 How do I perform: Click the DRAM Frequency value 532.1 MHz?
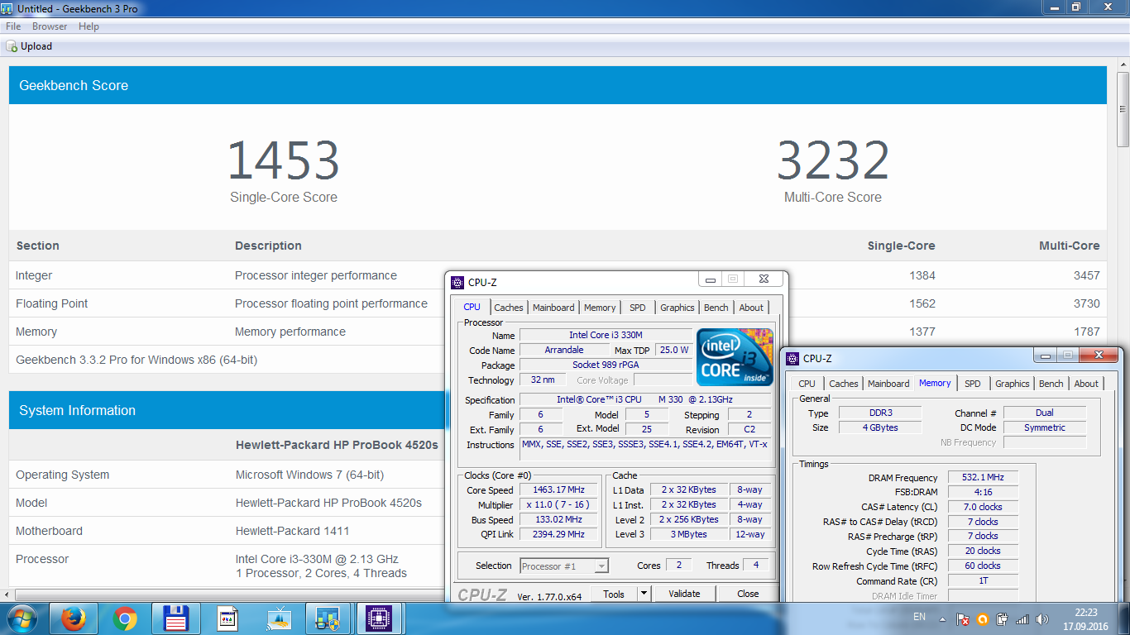(x=983, y=478)
